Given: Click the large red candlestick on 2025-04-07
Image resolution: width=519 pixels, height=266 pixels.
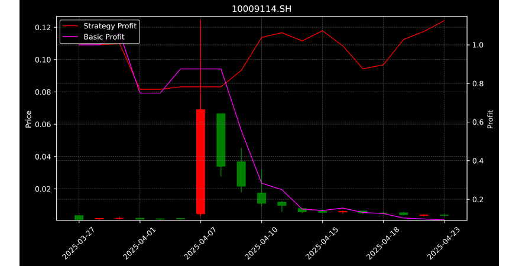Looking at the screenshot, I should pyautogui.click(x=200, y=161).
